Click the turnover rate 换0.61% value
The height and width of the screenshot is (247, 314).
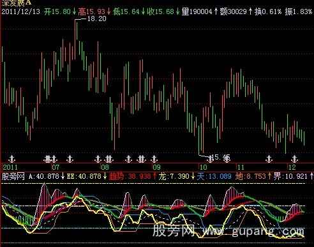point(268,11)
